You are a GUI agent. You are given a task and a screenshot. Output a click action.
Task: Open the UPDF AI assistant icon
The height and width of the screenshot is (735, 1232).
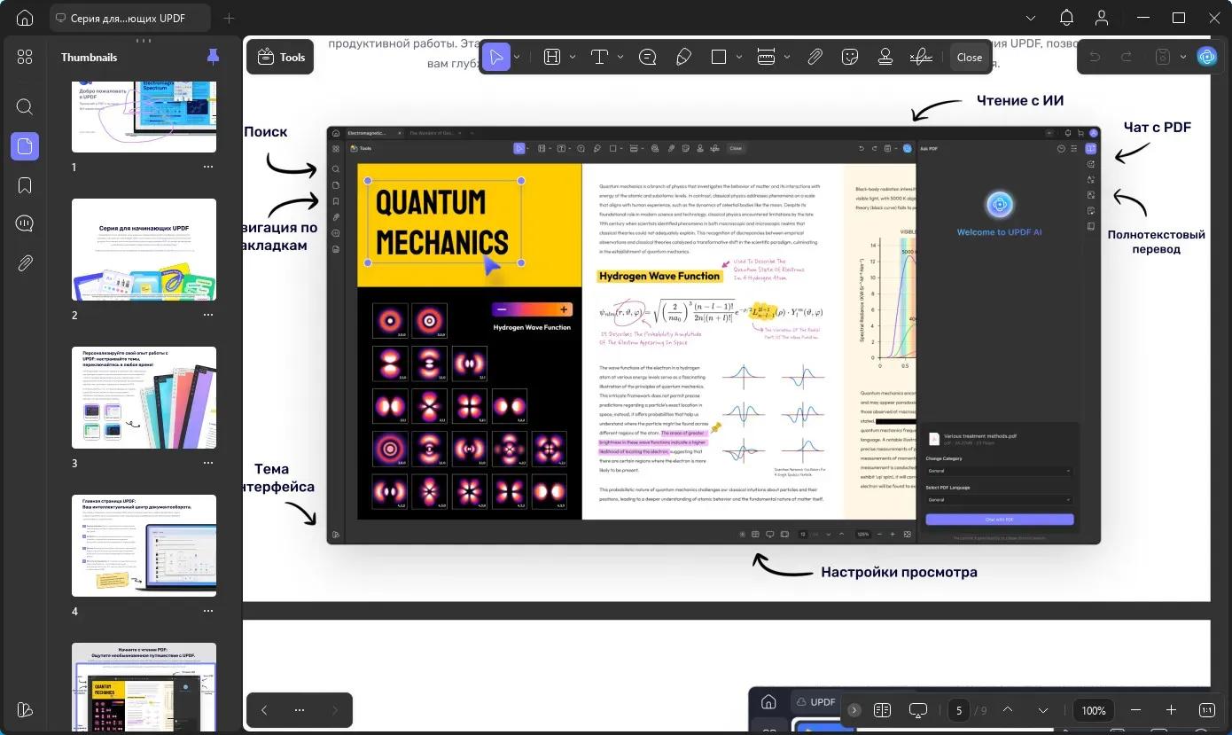point(1206,57)
